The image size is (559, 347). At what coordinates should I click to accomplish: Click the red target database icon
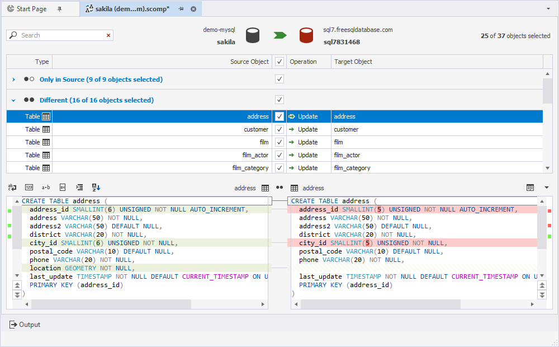click(x=306, y=35)
